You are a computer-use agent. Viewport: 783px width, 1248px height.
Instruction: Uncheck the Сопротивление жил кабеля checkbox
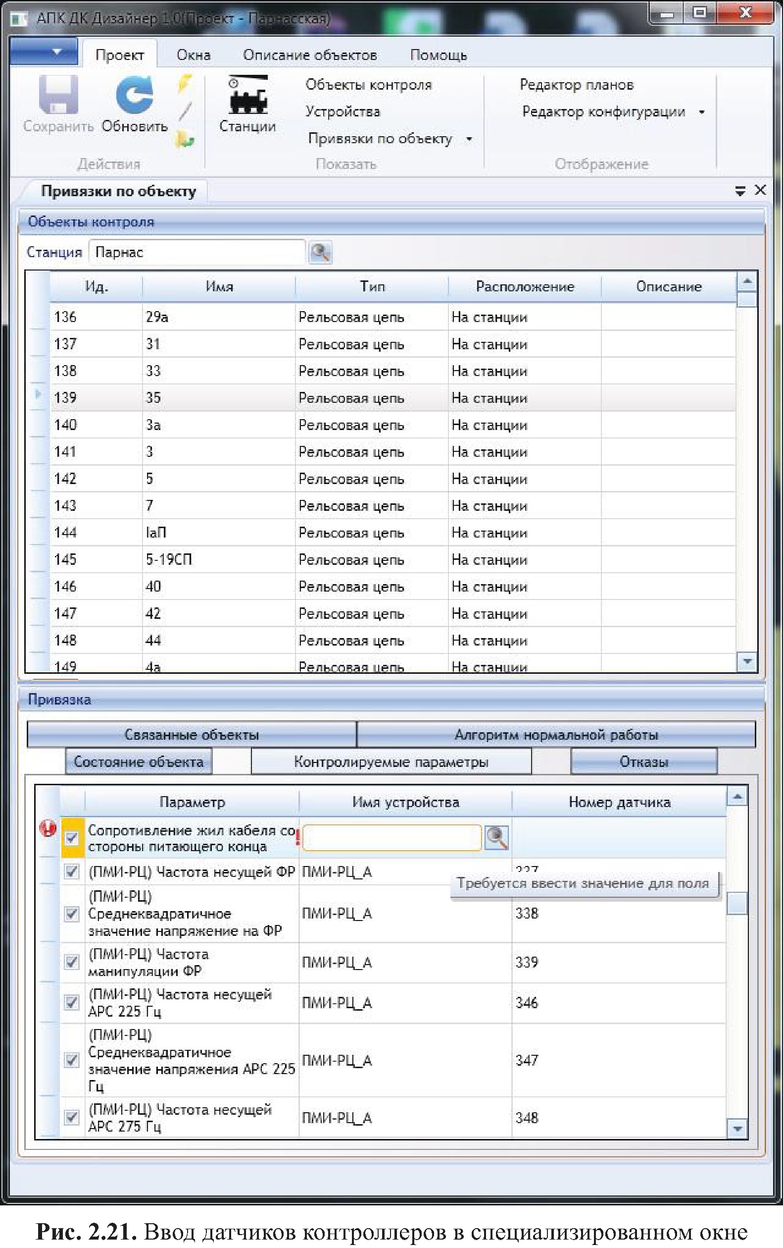(x=72, y=837)
